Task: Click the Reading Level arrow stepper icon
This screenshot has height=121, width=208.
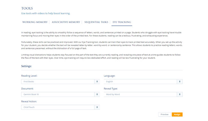Action: pos(97,82)
